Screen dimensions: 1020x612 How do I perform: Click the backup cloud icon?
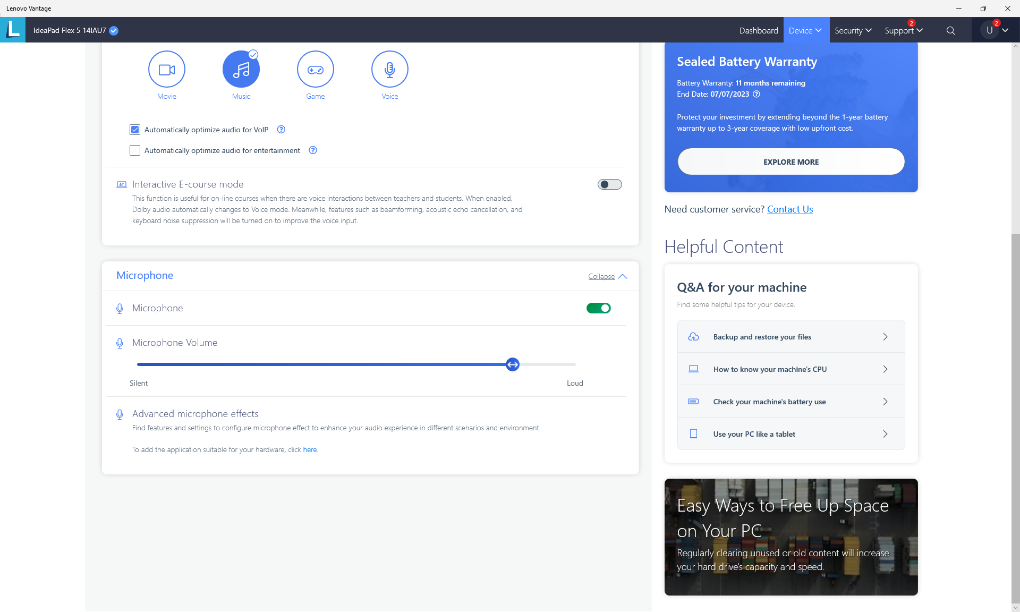click(x=693, y=337)
